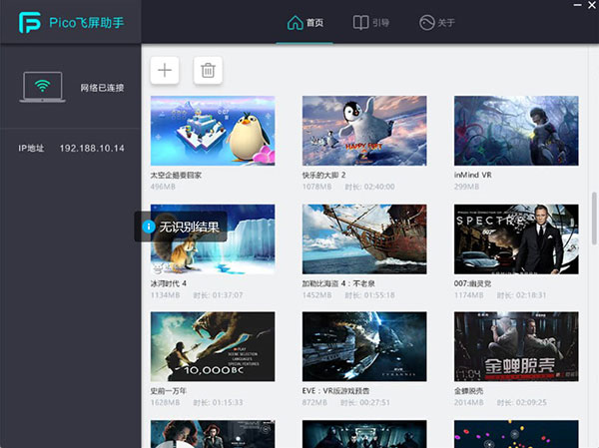Click the title 快乐的大脚 2
The width and height of the screenshot is (599, 448).
pyautogui.click(x=323, y=176)
